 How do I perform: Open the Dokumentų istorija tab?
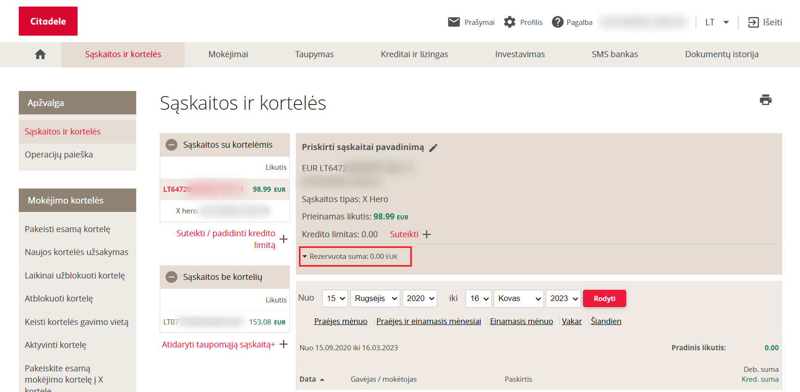pyautogui.click(x=722, y=54)
